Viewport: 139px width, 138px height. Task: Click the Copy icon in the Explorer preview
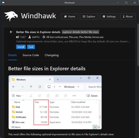tap(40, 96)
